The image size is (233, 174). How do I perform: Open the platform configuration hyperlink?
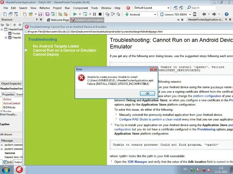pos(207,96)
